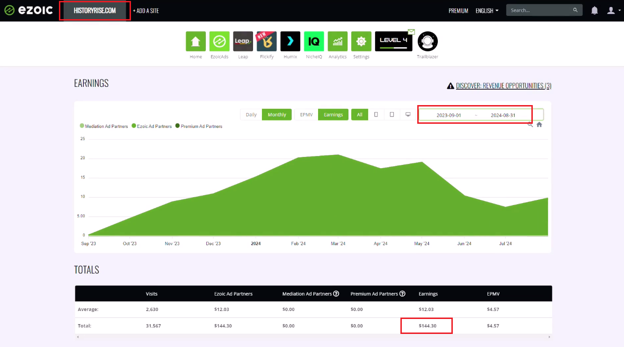624x347 pixels.
Task: Click total visits value 31,567
Action: tap(153, 326)
